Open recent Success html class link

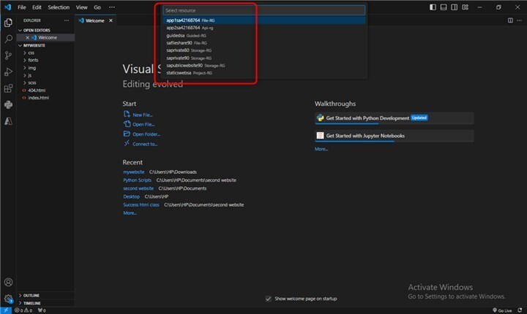[141, 205]
